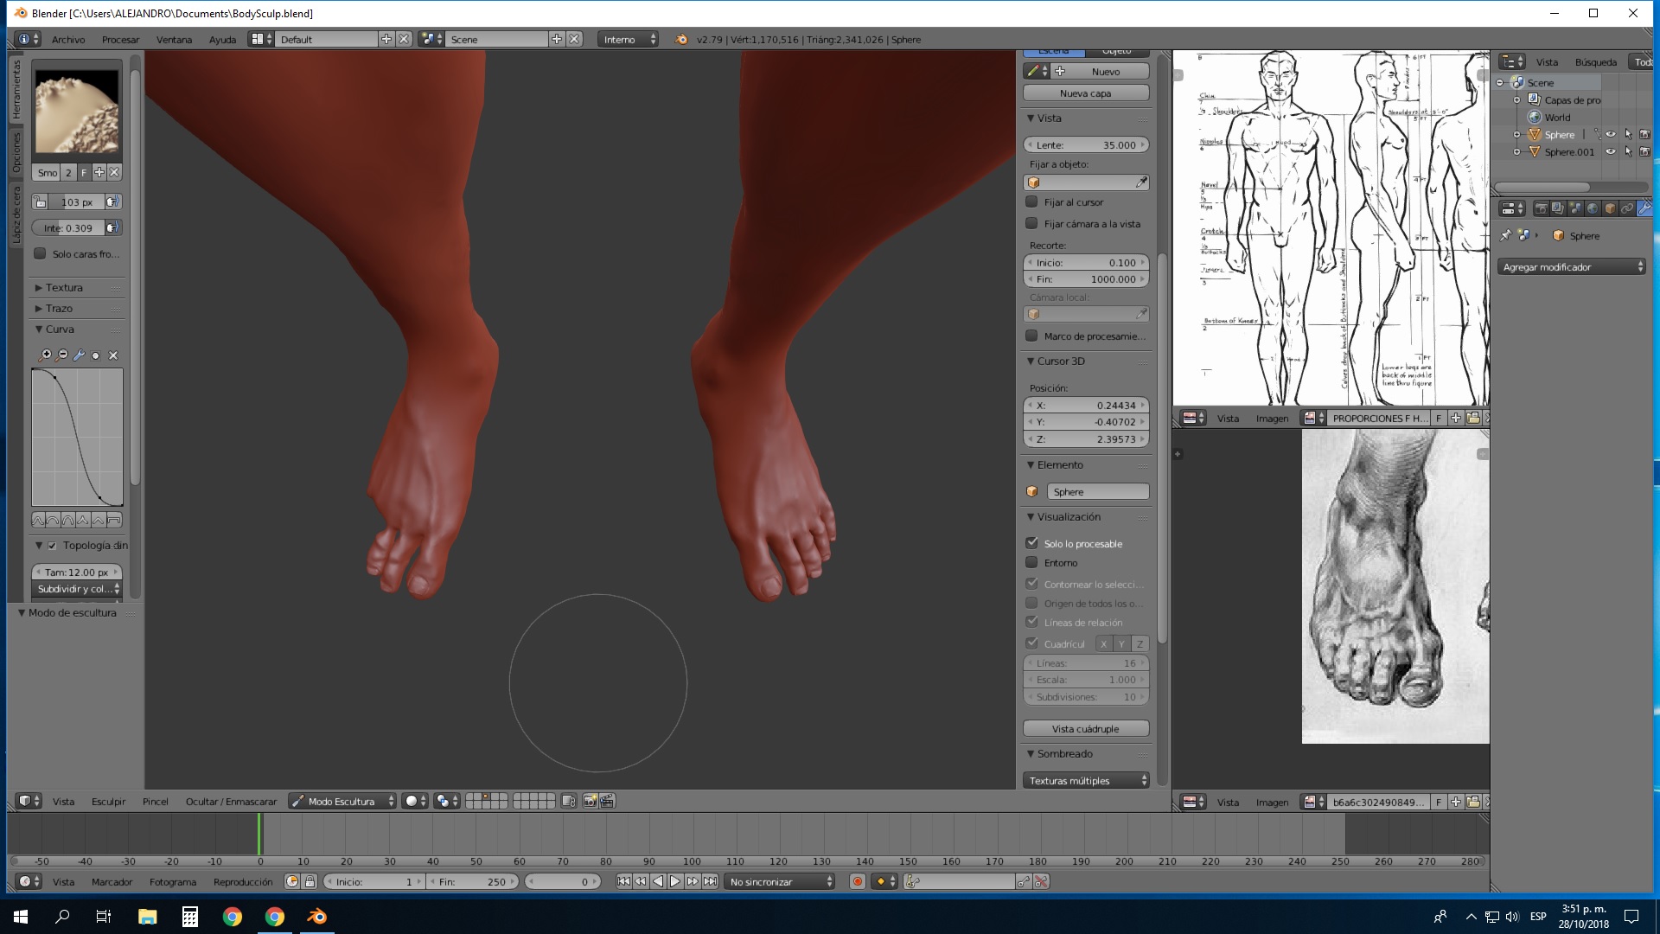Viewport: 1660px width, 934px height.
Task: Toggle visibility eye for Sphere.001
Action: point(1610,151)
